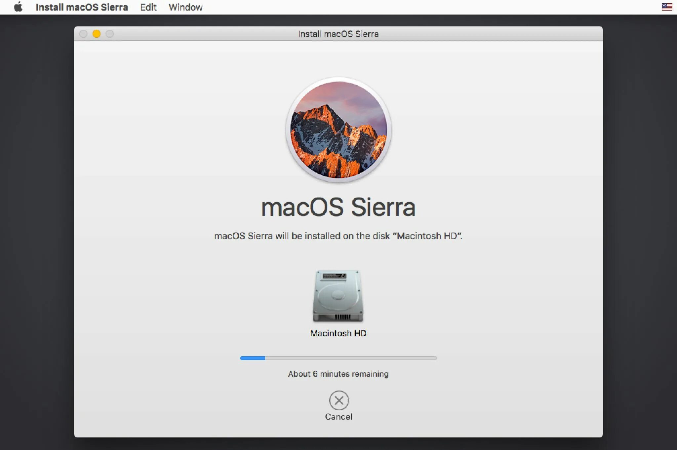677x450 pixels.
Task: Minimize window with the yellow button
Action: [97, 34]
